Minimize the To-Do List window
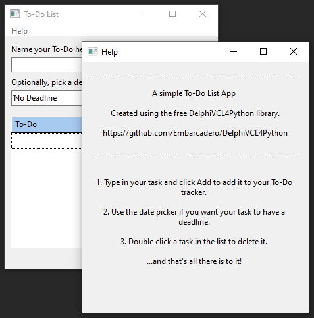 point(143,14)
